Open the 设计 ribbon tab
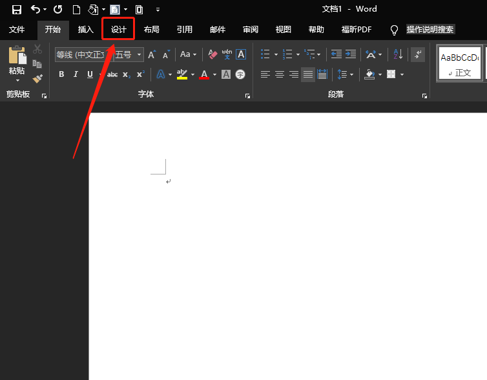The width and height of the screenshot is (487, 380). (118, 29)
